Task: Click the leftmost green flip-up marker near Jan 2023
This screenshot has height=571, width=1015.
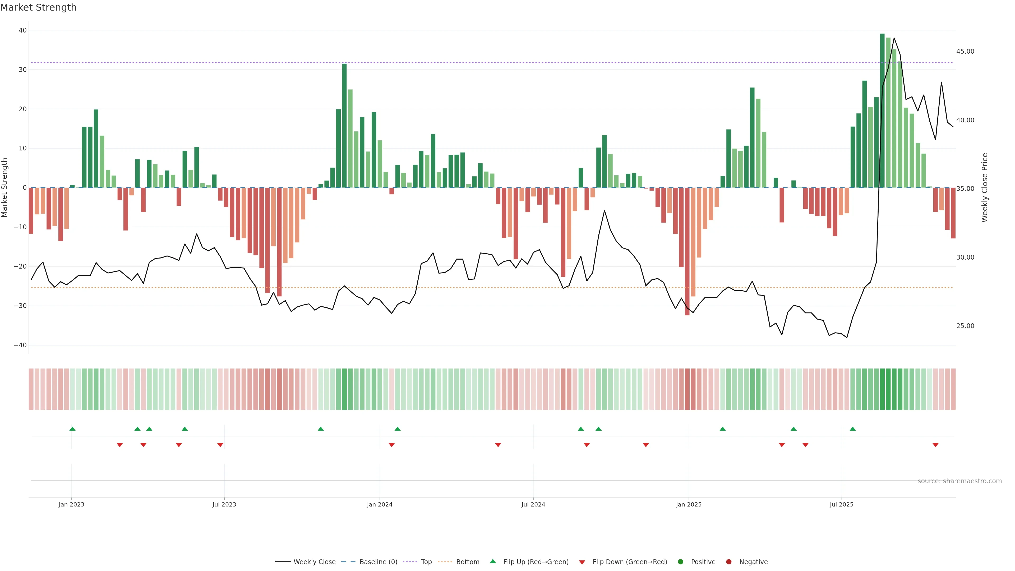Action: (72, 429)
